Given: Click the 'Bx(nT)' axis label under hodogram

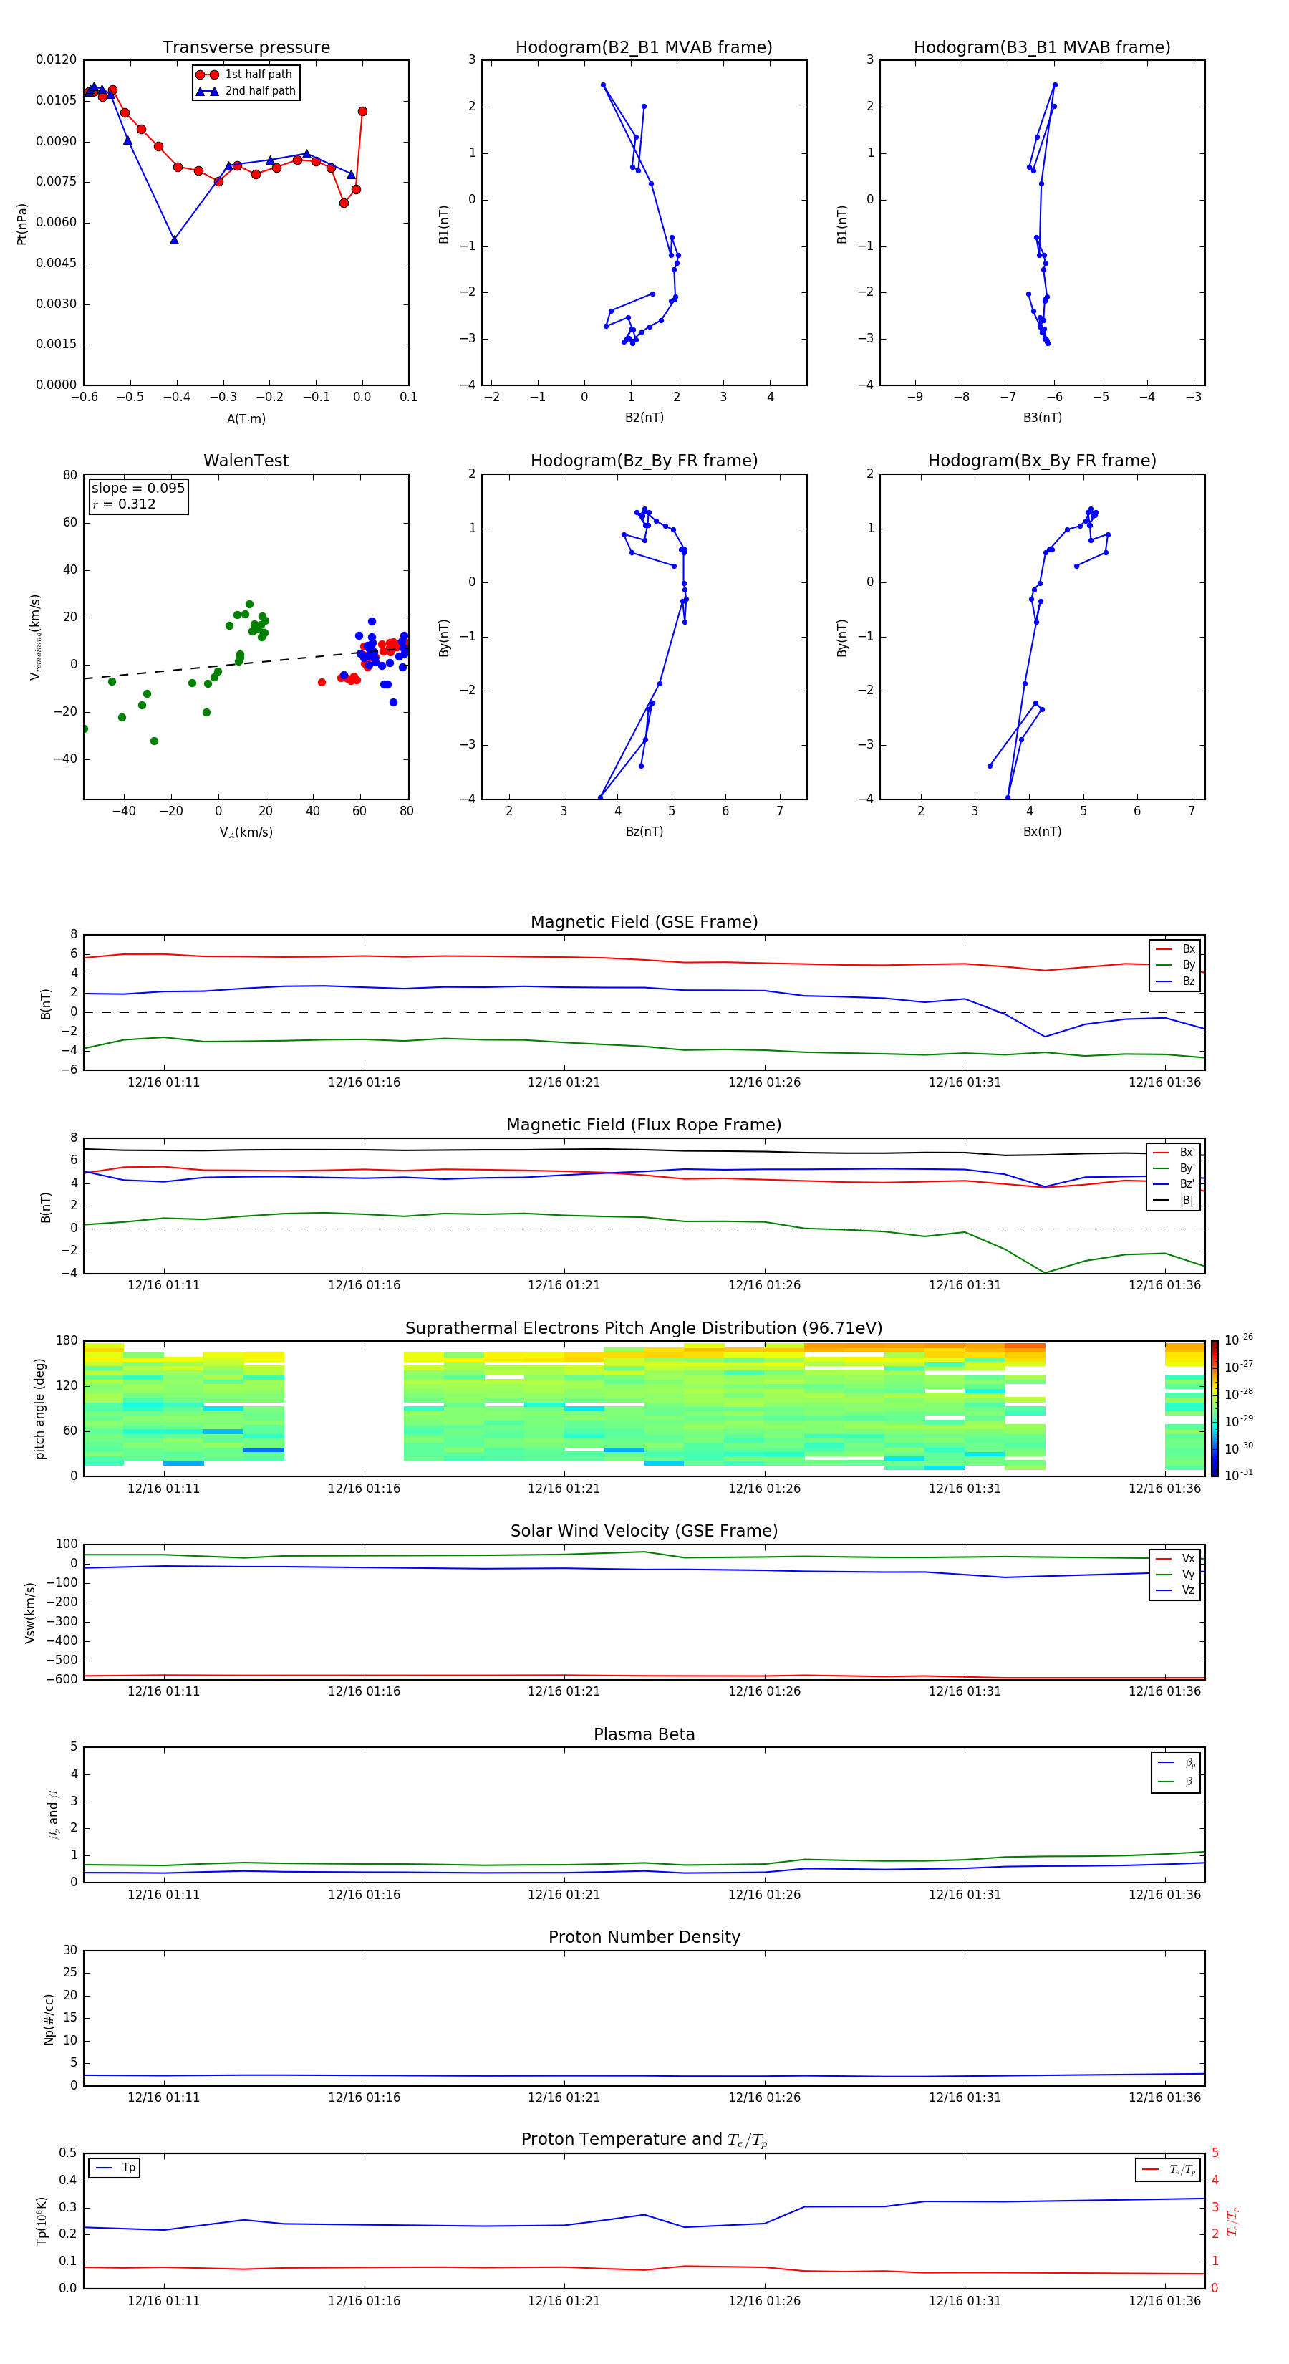Looking at the screenshot, I should point(1042,832).
